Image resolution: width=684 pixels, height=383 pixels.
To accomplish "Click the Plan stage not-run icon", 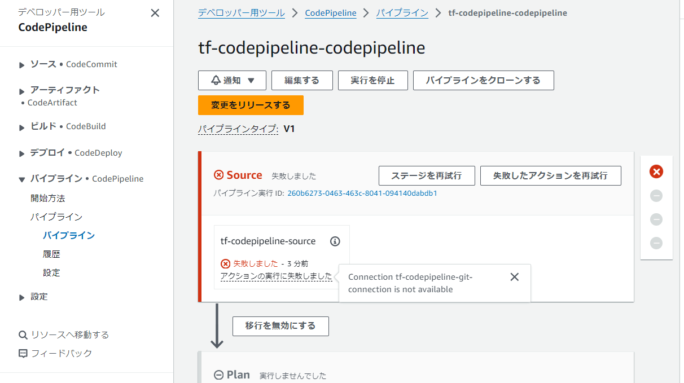I will (219, 375).
